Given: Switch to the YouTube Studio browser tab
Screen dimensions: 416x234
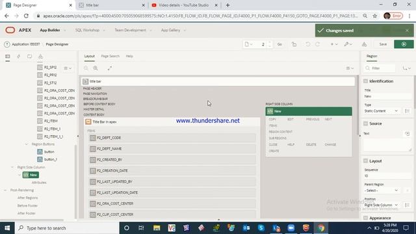Looking at the screenshot, I should pyautogui.click(x=185, y=5).
